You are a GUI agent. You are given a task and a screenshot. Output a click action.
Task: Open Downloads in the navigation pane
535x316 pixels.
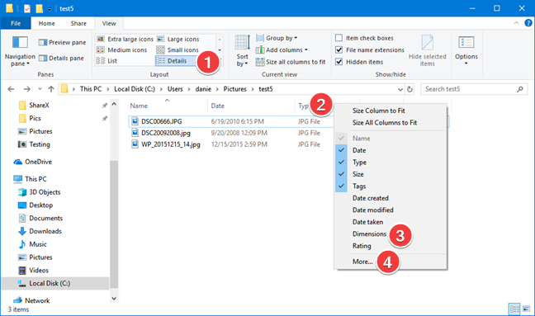(x=40, y=231)
